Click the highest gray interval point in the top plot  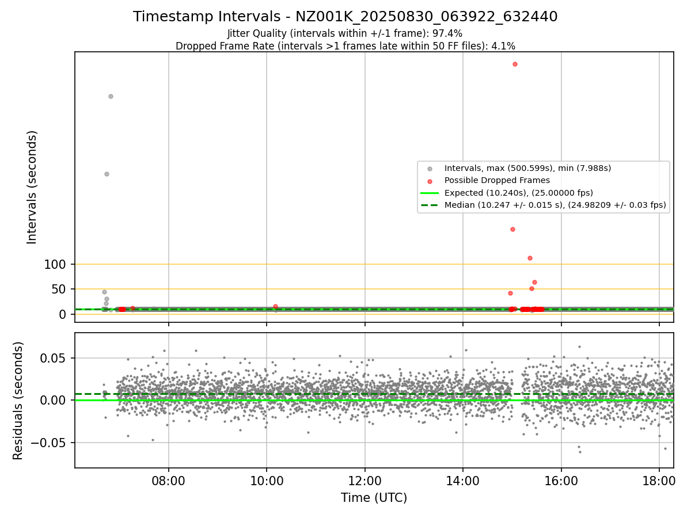111,96
